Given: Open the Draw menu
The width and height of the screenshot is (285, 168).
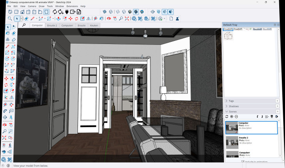Looking at the screenshot, I should [x=41, y=6].
